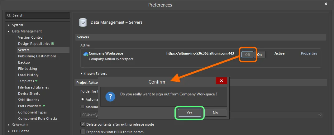Click the Company Workspace server name
Viewport: 334px width, 135px height.
[106, 53]
